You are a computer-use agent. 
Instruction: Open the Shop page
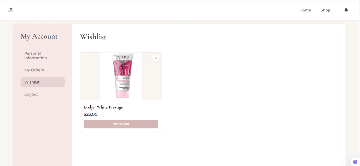pyautogui.click(x=326, y=10)
